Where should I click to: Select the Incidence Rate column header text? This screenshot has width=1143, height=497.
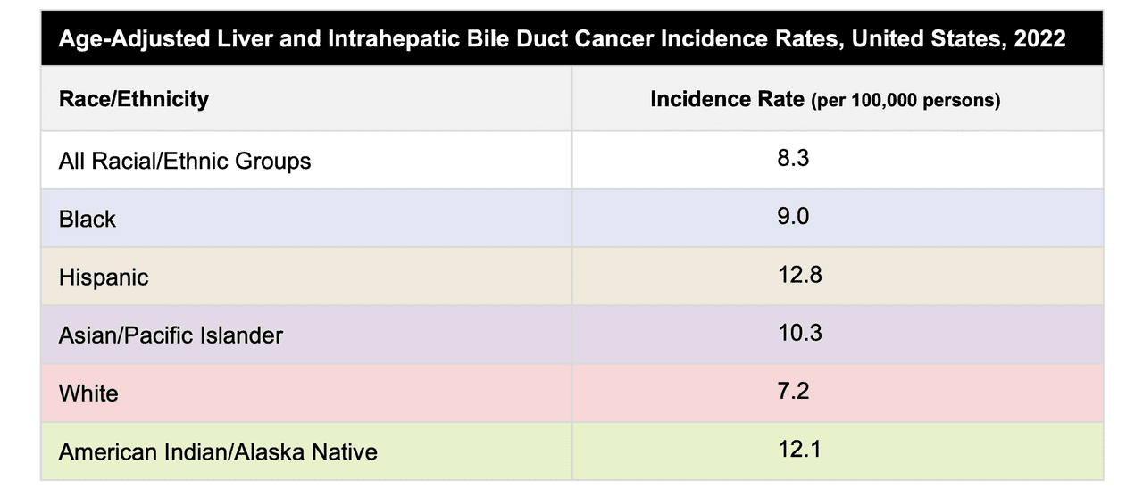point(727,98)
